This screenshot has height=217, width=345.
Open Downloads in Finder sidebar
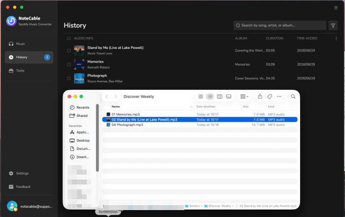click(79, 157)
